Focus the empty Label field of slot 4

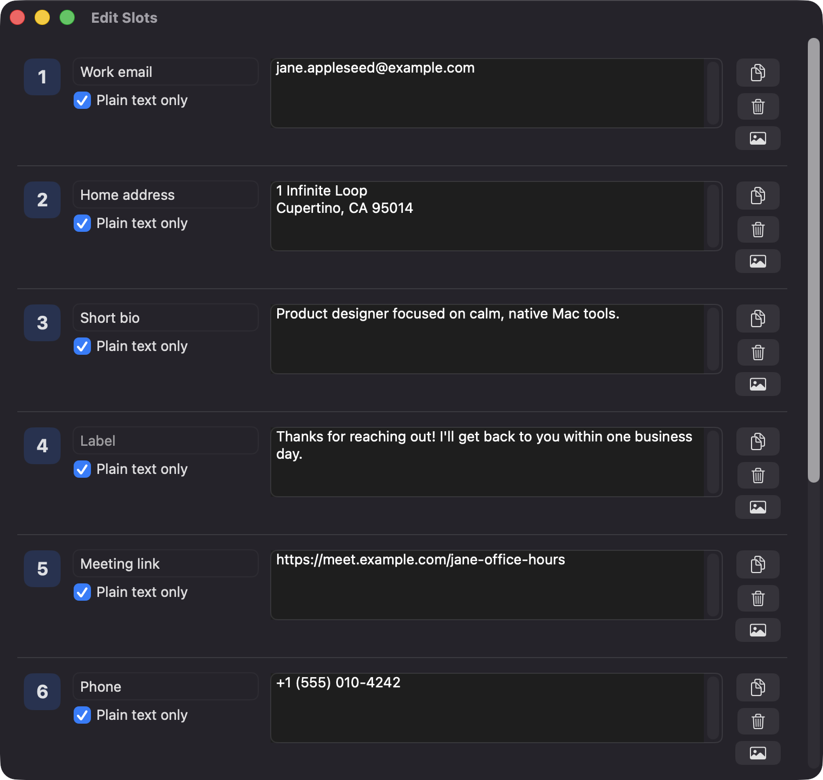tap(166, 440)
